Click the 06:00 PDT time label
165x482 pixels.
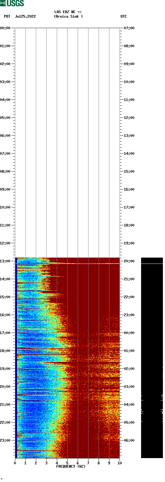click(5, 136)
